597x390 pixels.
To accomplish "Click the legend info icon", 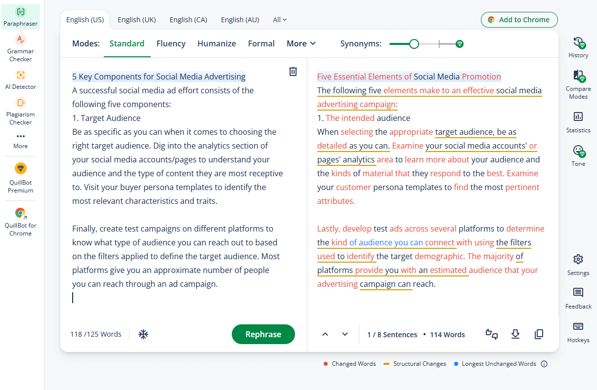I will pyautogui.click(x=544, y=364).
